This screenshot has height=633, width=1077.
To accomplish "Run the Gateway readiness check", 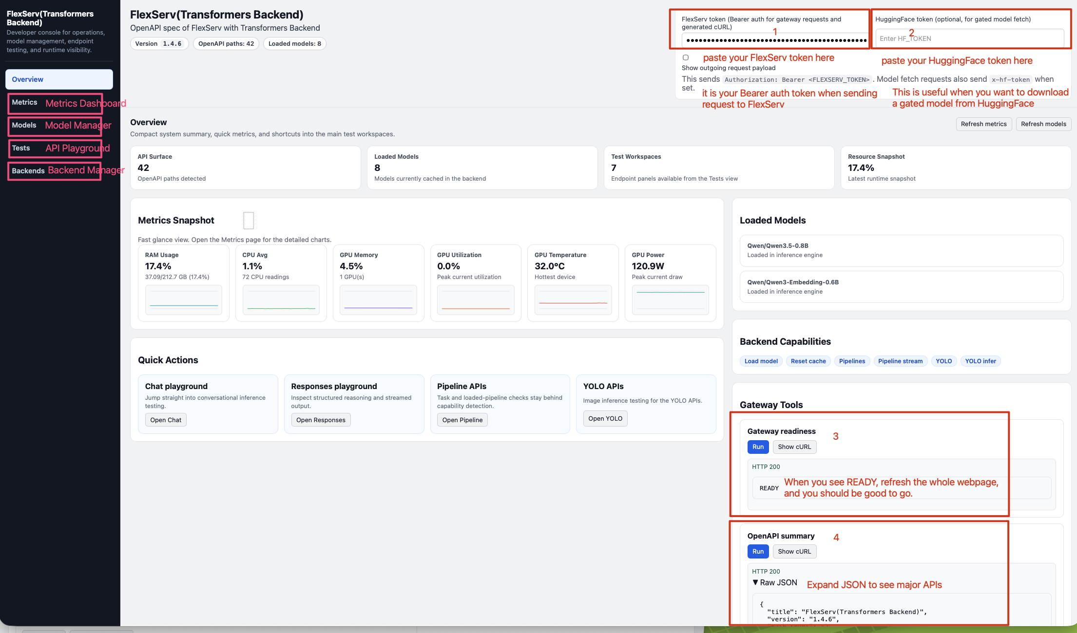I will point(758,447).
